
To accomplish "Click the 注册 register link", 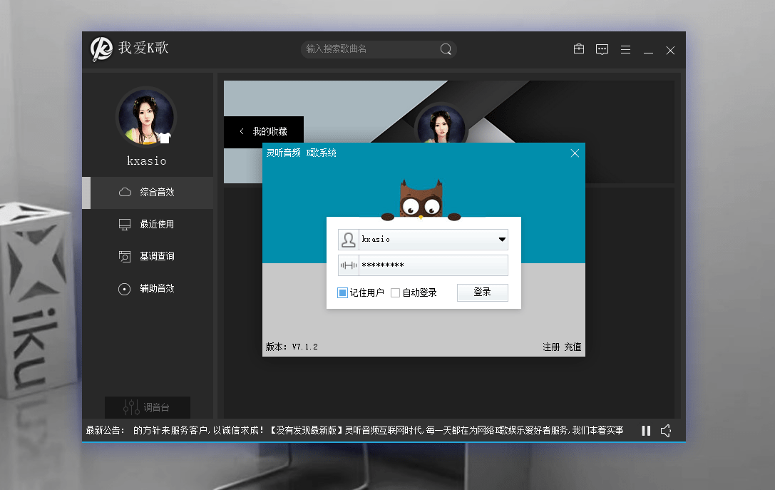I will pos(551,347).
